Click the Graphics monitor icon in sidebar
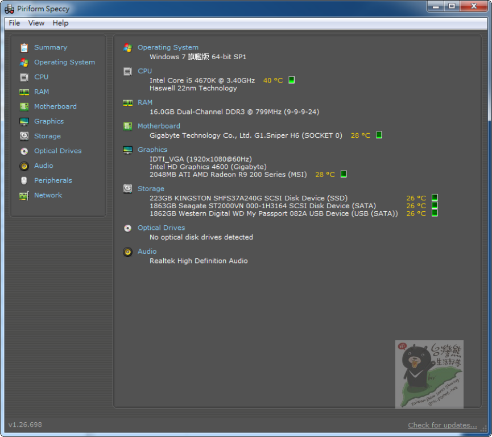This screenshot has height=437, width=492. pos(24,121)
